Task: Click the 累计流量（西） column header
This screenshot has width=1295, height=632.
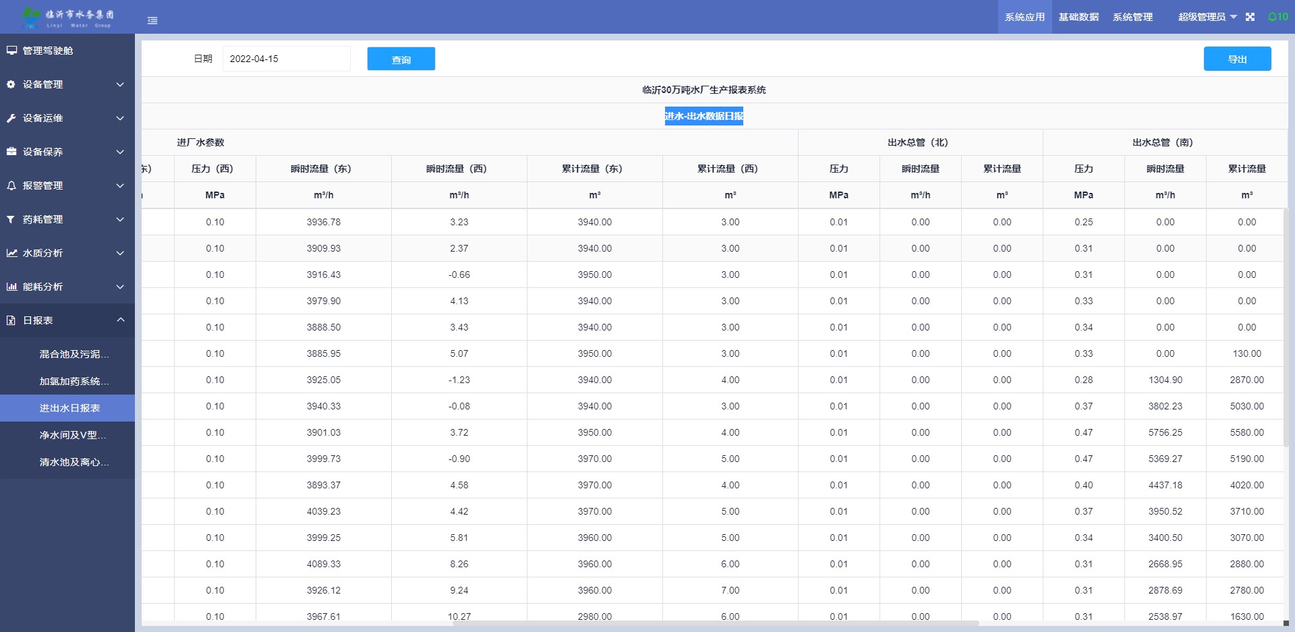Action: click(x=730, y=169)
